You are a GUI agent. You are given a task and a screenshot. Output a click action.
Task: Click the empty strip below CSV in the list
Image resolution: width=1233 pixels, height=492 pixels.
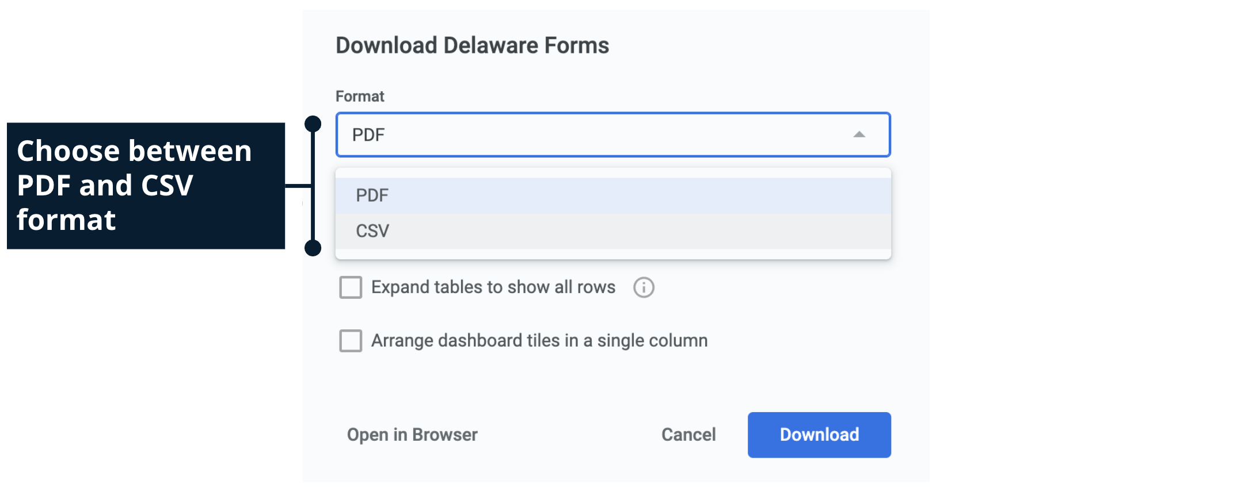[x=613, y=253]
